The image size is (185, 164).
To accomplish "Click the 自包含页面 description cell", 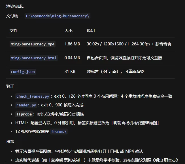I will coord(124,58).
